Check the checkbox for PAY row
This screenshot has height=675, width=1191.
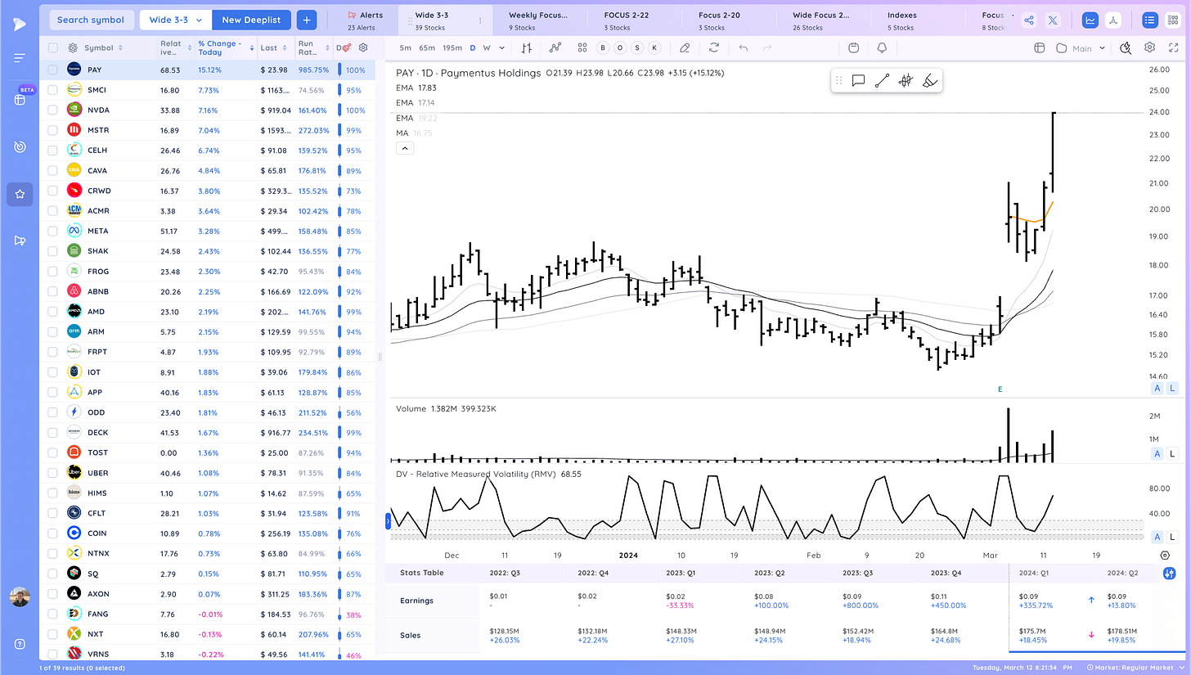point(52,70)
